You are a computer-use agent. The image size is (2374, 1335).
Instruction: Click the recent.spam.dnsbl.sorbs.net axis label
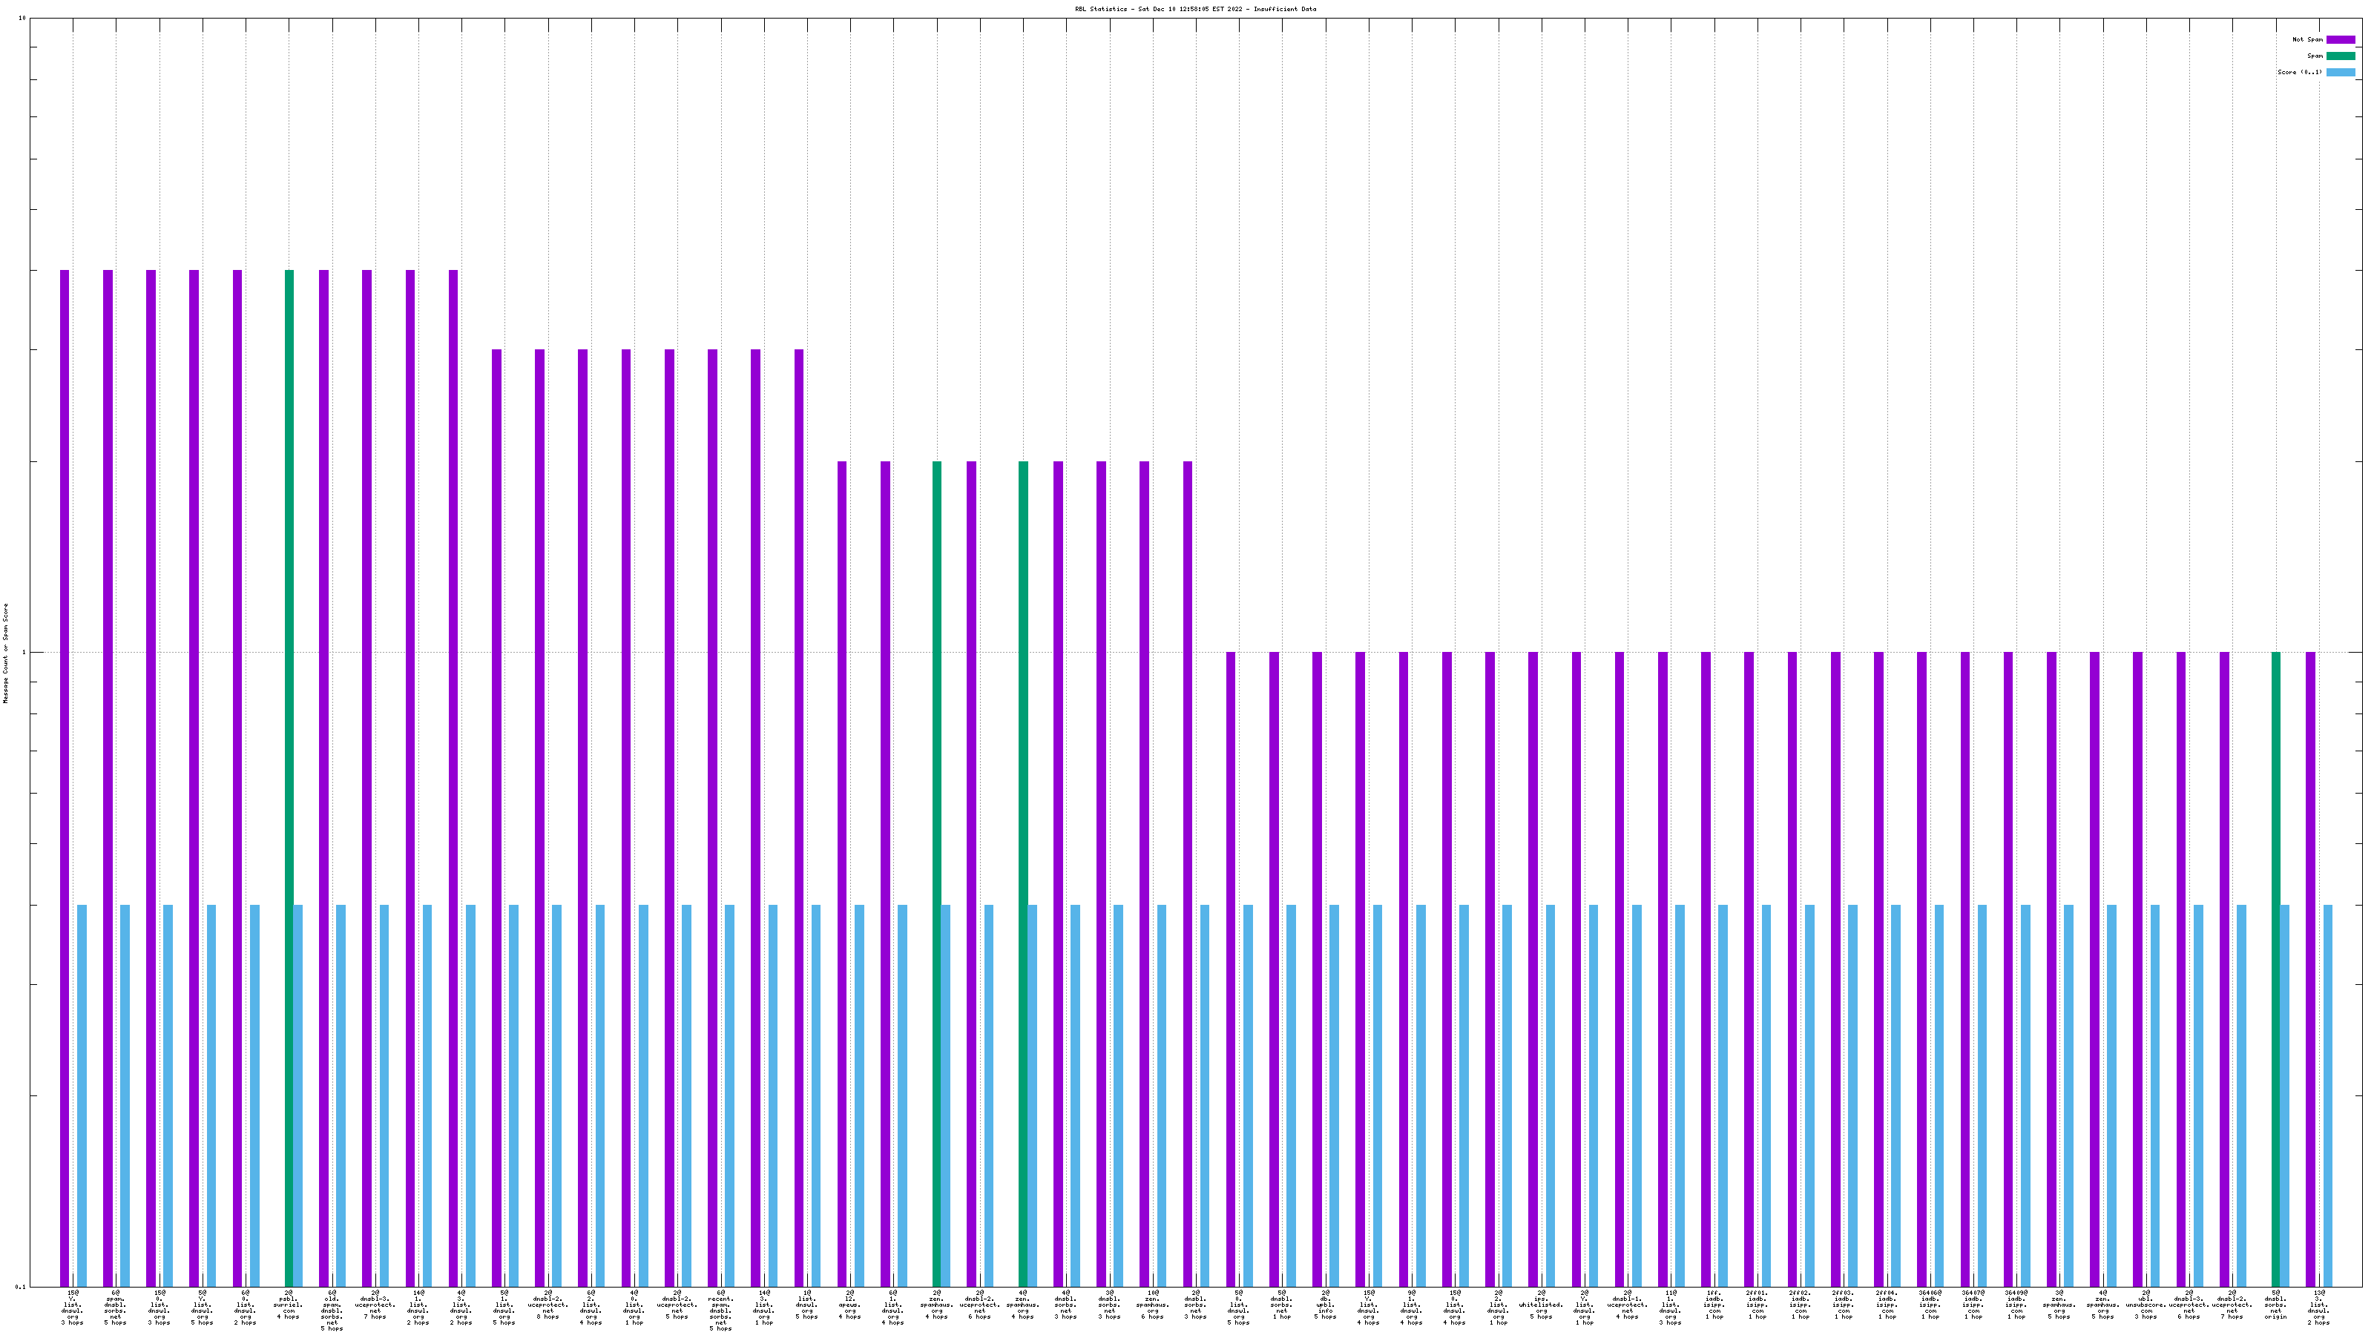coord(720,1310)
